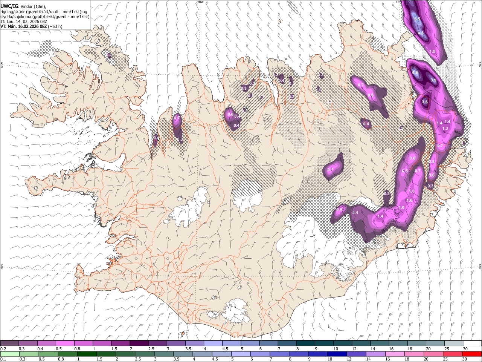The width and height of the screenshot is (482, 362).
Task: Pick the darkest green 1 swatch, lower scale
Action: [x=87, y=354]
